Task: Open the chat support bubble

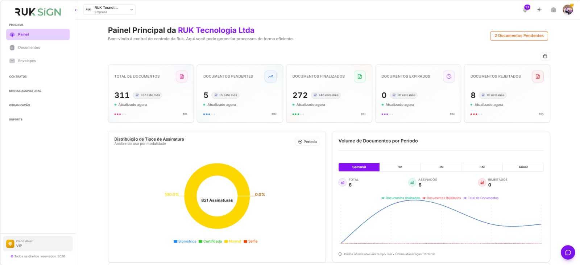Action: pyautogui.click(x=568, y=252)
